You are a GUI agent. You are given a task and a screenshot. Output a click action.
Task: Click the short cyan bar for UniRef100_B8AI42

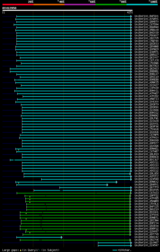coord(39,237)
